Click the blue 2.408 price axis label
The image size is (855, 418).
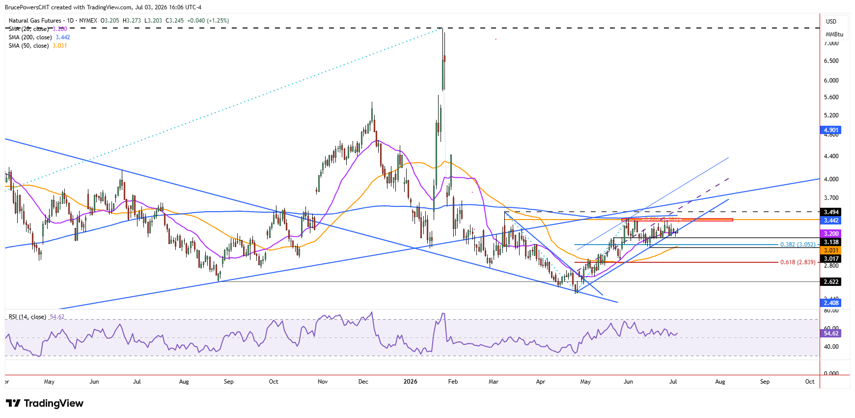(x=831, y=303)
